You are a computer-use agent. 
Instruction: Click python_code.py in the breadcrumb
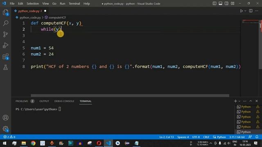point(30,18)
